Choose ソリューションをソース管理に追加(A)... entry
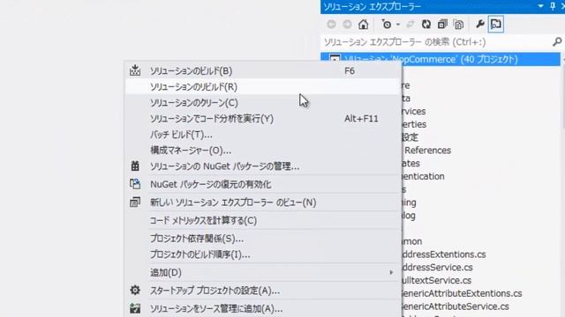This screenshot has height=317, width=565. click(x=263, y=308)
